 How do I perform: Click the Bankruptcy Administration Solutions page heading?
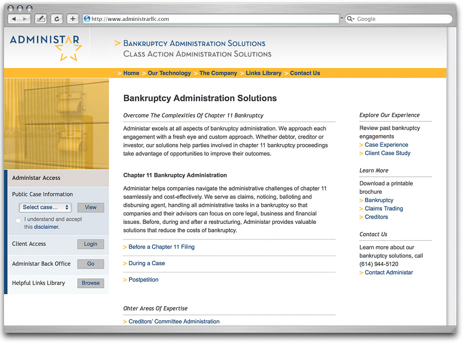tap(200, 98)
